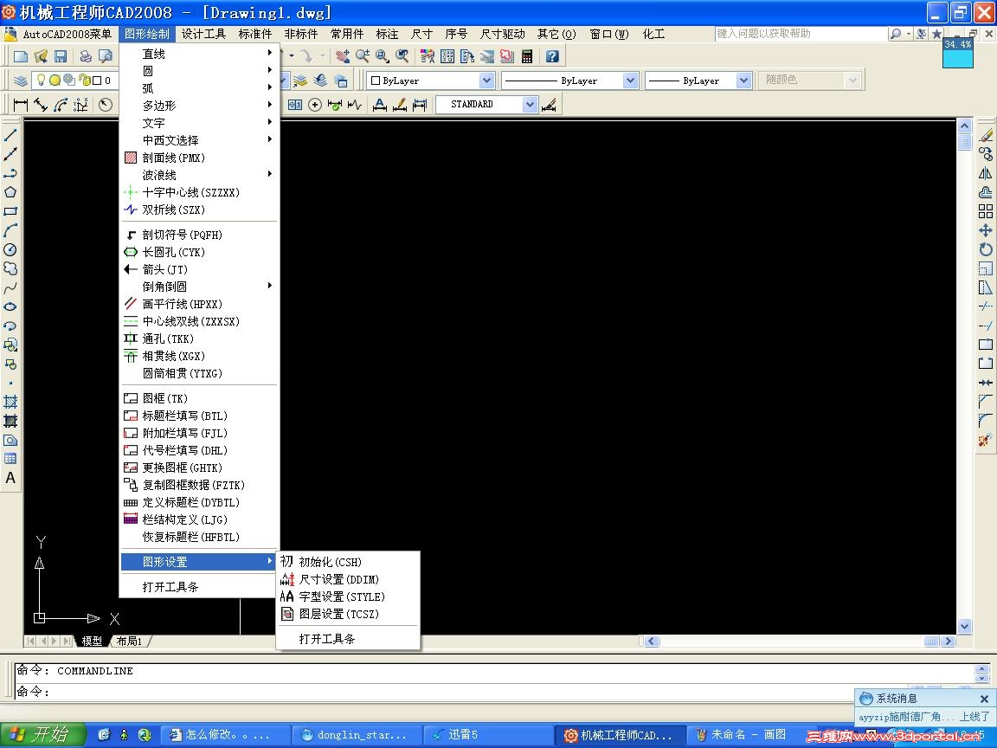Open the calculator icon in toolbar
This screenshot has width=997, height=748.
coord(526,56)
